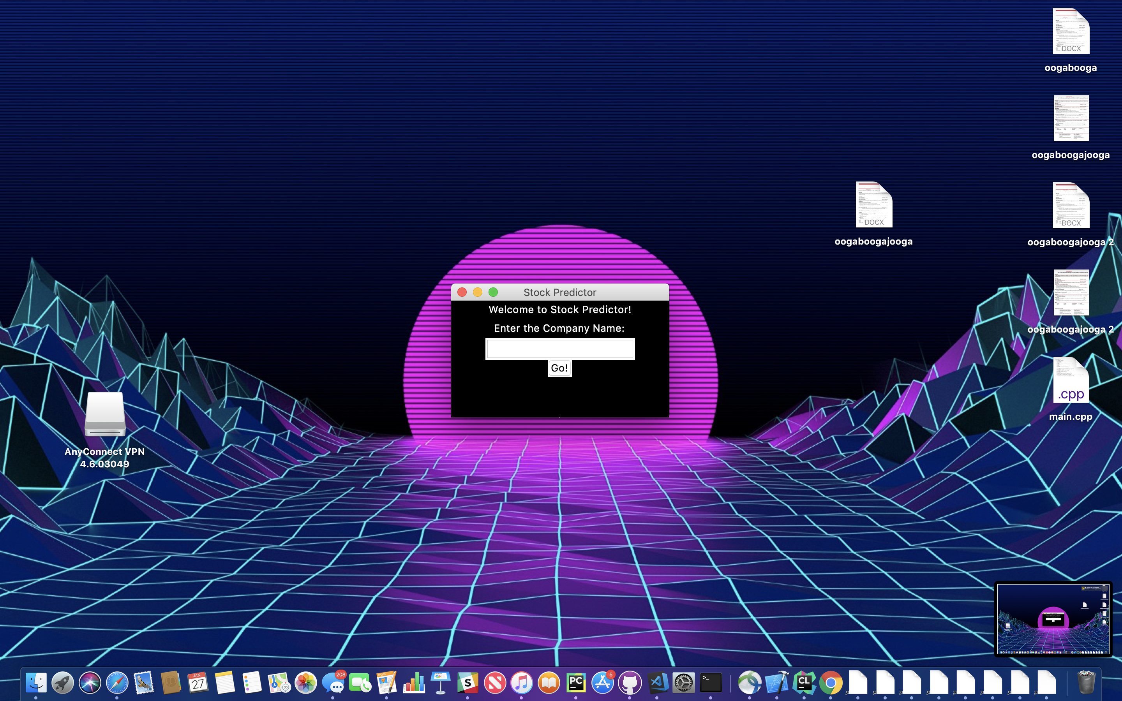This screenshot has height=701, width=1122.
Task: Select the AnyConnect VPN disk image
Action: (105, 414)
